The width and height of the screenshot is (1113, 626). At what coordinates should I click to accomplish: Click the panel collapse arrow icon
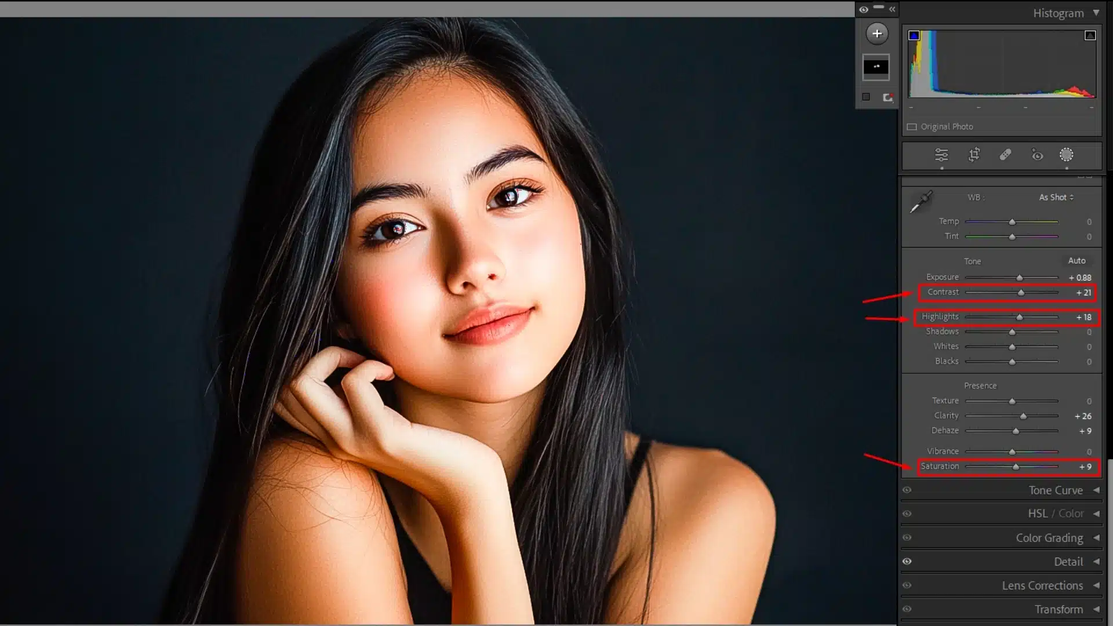pos(892,9)
